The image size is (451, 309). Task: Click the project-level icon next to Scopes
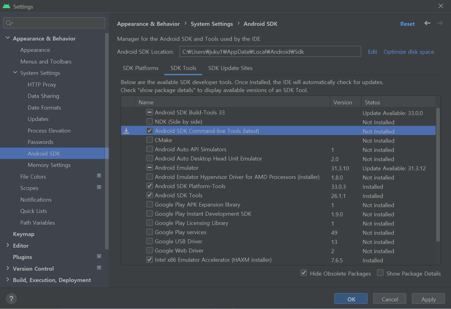[99, 187]
